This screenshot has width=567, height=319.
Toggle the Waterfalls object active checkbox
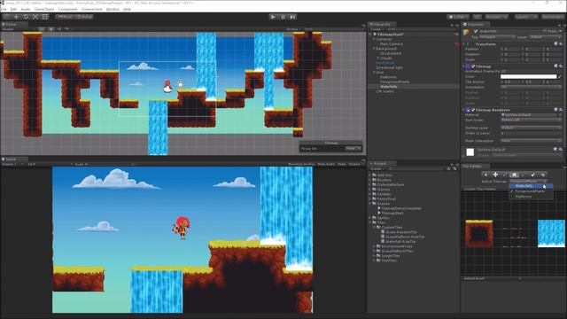click(x=476, y=32)
